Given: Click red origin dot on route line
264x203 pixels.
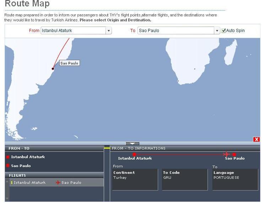Looking at the screenshot, I should coord(134,154).
